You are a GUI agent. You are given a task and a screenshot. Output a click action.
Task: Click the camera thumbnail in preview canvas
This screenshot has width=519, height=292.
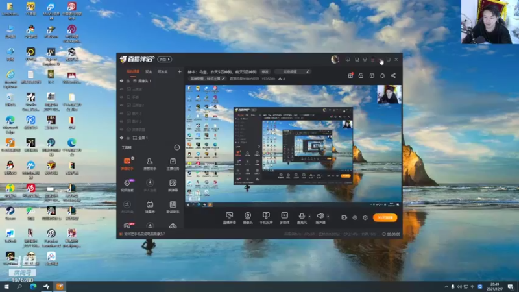(389, 94)
